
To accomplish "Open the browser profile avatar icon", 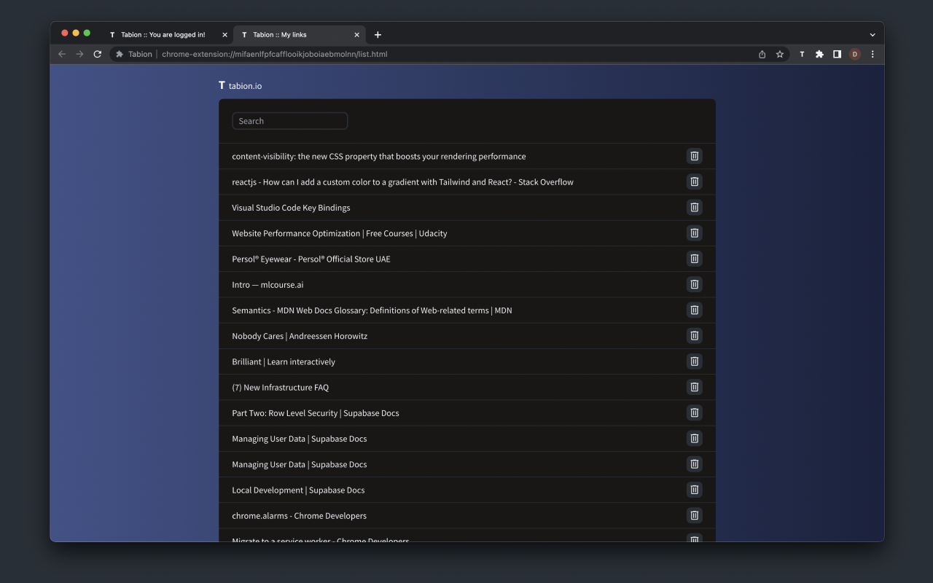I will [854, 54].
